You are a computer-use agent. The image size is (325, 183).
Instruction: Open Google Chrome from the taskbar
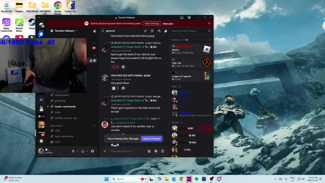coord(182,179)
